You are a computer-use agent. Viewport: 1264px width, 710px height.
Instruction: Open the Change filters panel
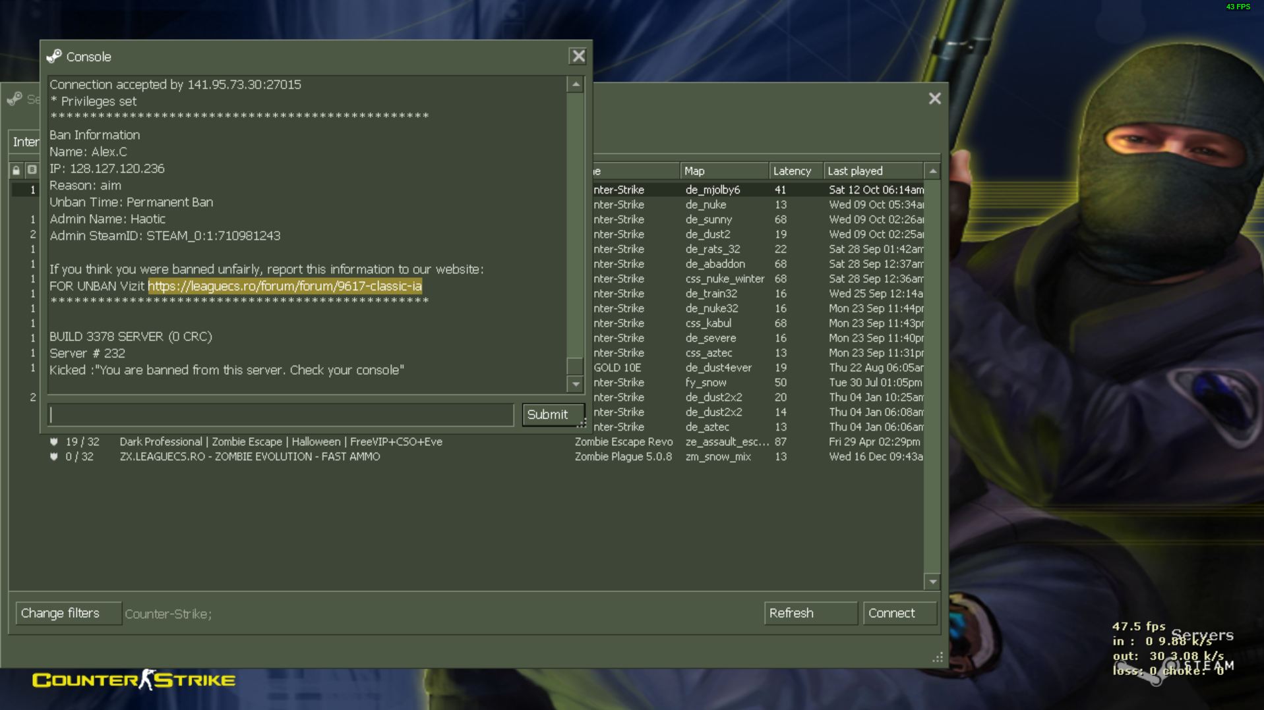(x=68, y=613)
